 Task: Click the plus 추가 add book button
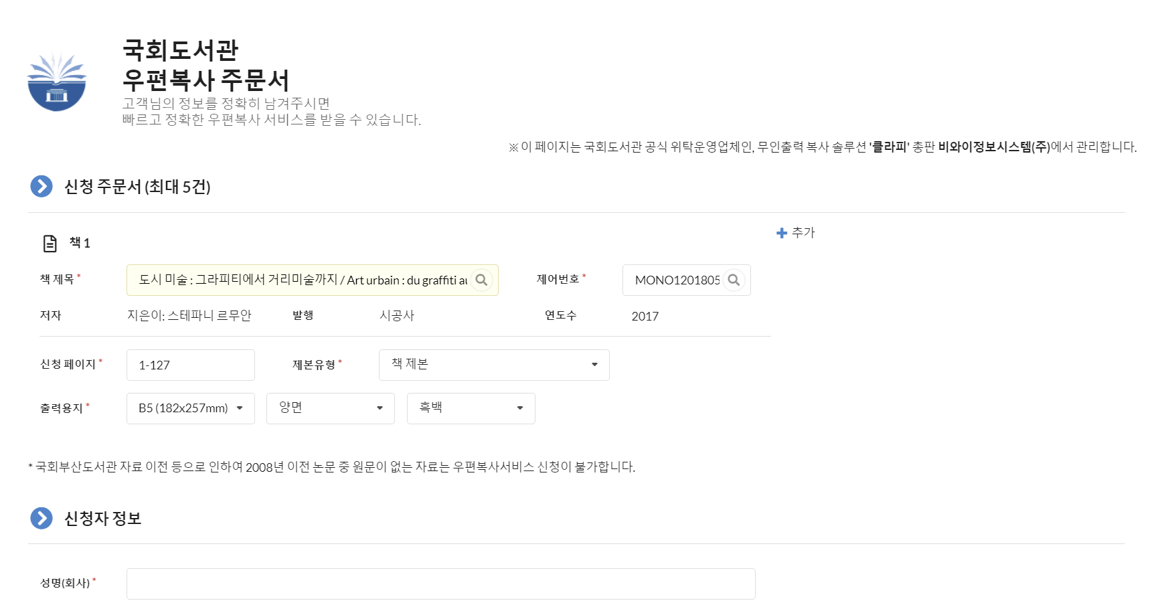pos(795,232)
